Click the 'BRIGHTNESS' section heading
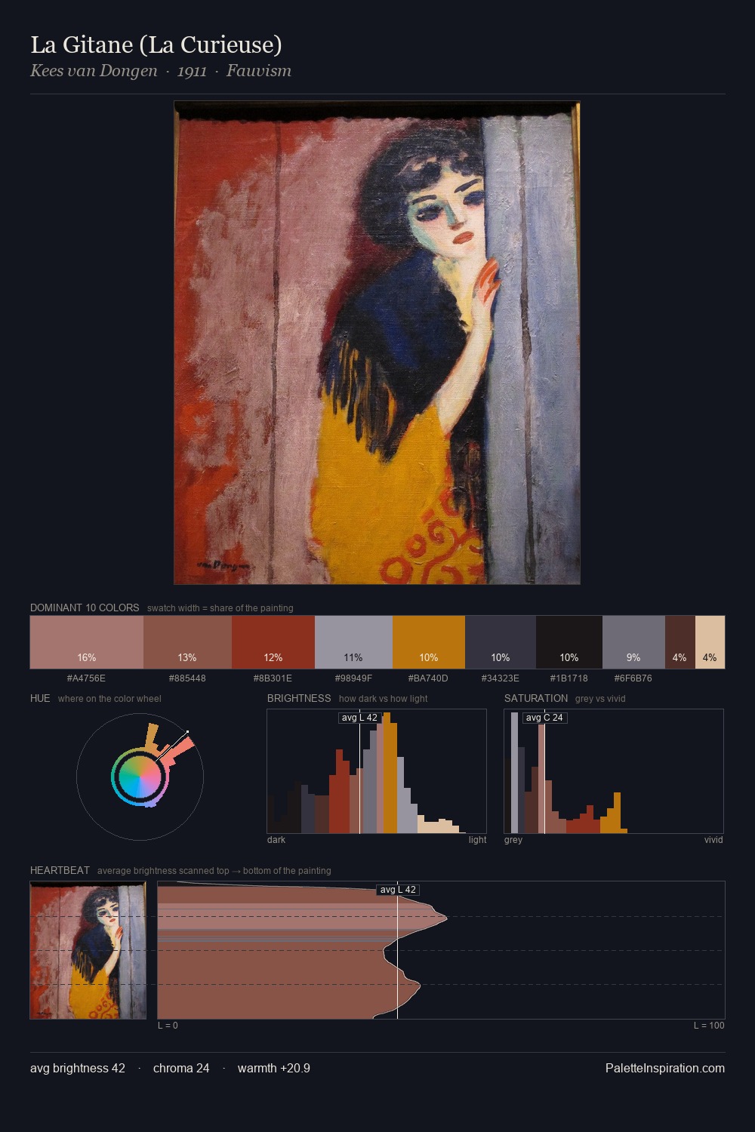 [x=299, y=698]
